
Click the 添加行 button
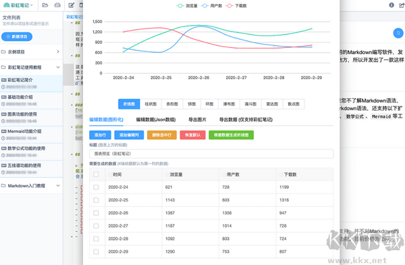pos(100,135)
